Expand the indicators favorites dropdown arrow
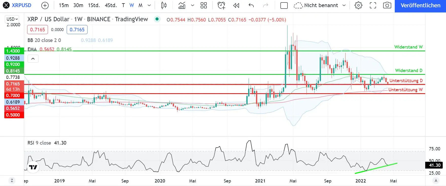 click(192, 5)
